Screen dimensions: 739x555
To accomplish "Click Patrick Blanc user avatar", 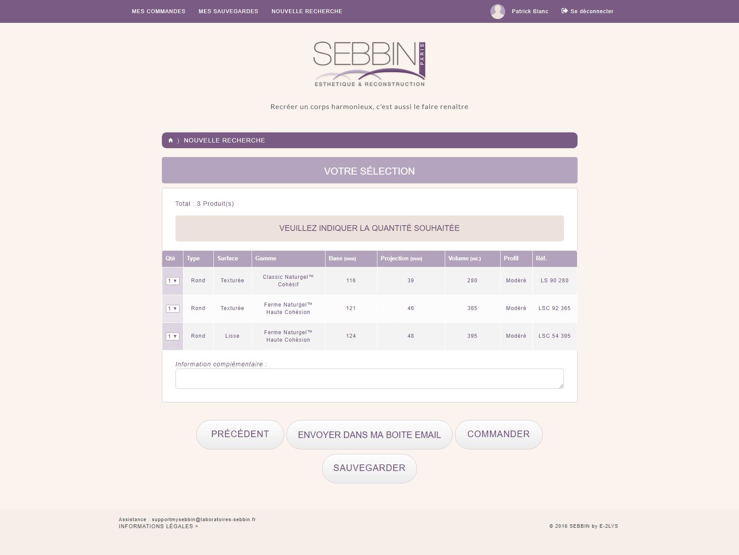I will (x=498, y=11).
